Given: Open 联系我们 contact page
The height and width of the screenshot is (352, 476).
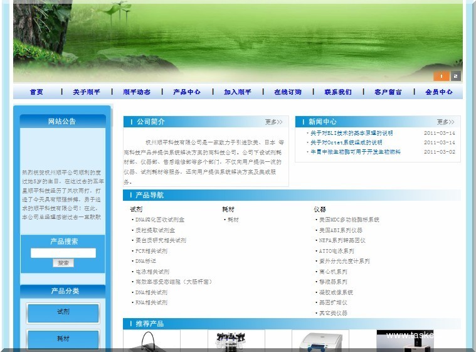Looking at the screenshot, I should point(338,92).
